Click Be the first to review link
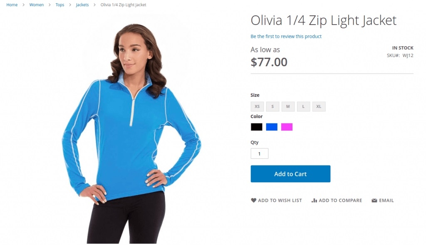The width and height of the screenshot is (426, 245). click(286, 37)
